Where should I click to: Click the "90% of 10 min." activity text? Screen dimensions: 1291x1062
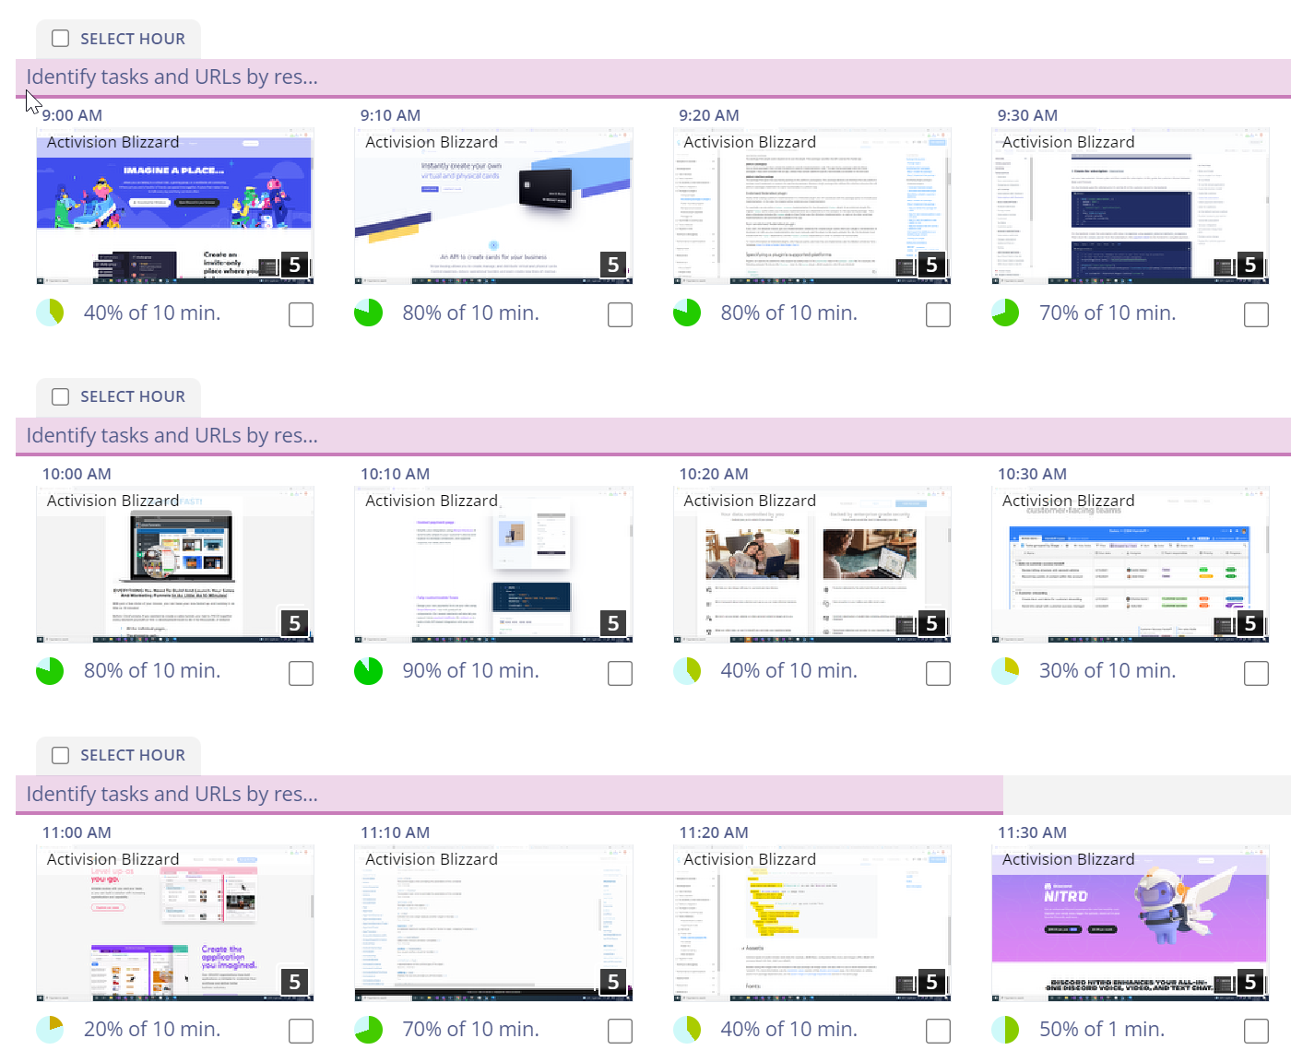tap(470, 671)
